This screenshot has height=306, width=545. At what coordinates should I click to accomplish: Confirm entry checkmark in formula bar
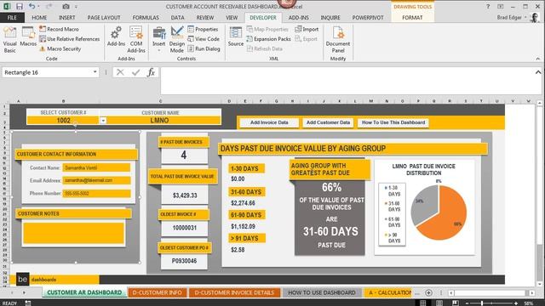[135, 72]
